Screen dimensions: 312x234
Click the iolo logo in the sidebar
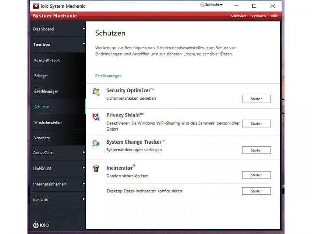[x=41, y=225]
